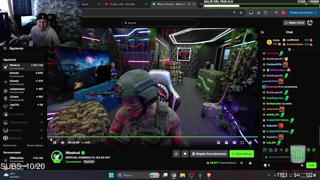Screen dimensions: 320x180
Task: Open offline channel CarloGato
Action: coord(23,130)
